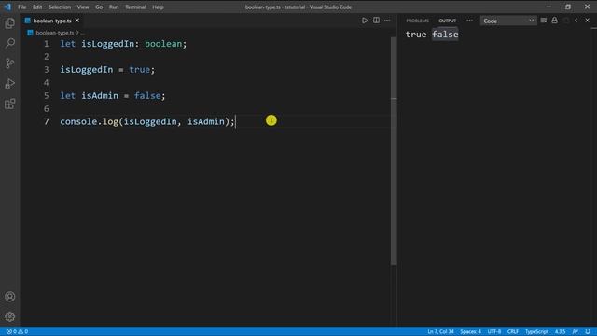Screen dimensions: 597x336
Task: Click 'false' value on line 5
Action: point(147,95)
